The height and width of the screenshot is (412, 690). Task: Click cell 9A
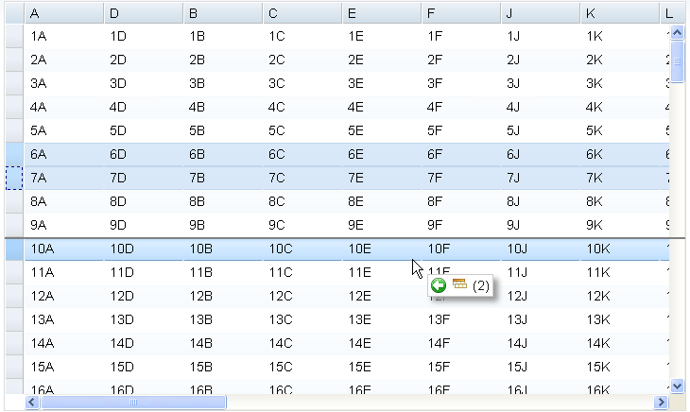pos(64,226)
